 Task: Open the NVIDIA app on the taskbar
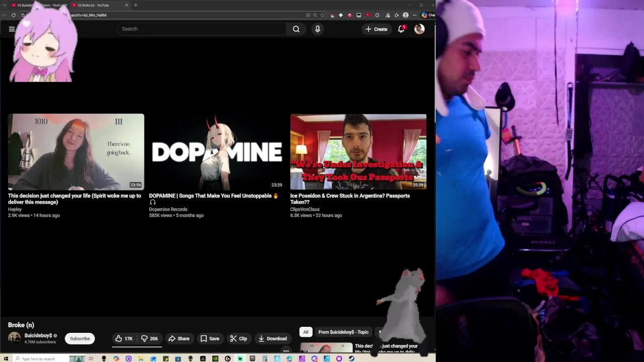click(x=215, y=358)
